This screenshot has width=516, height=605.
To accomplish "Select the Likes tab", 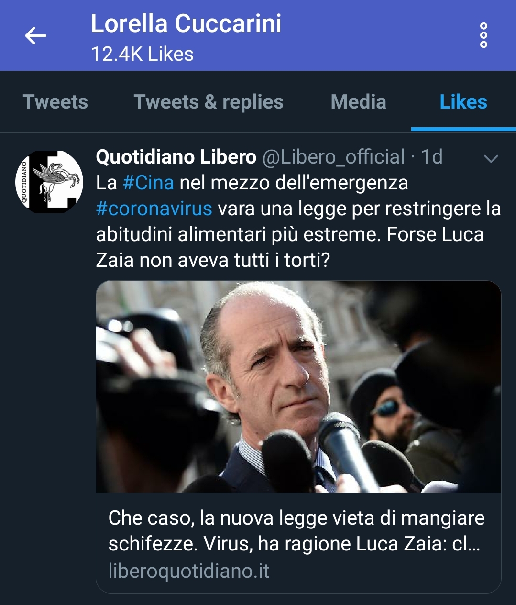I will [x=463, y=102].
